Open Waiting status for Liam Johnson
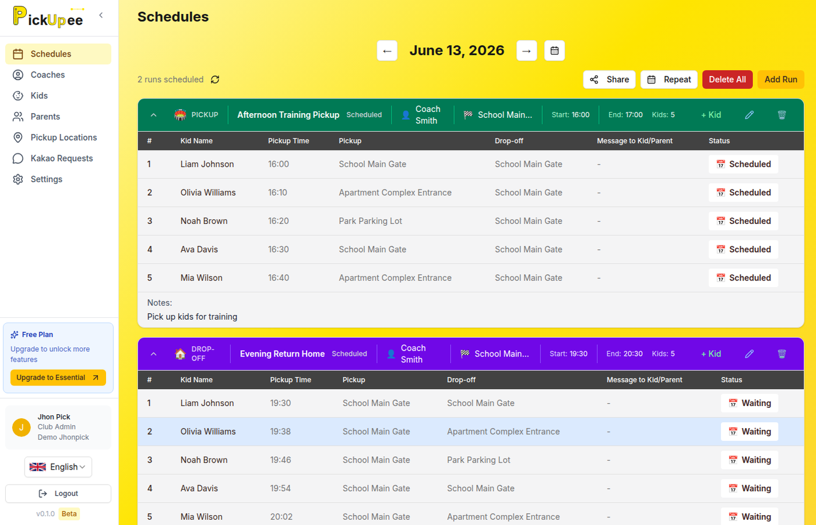Screen dimensions: 816x525 [750, 403]
